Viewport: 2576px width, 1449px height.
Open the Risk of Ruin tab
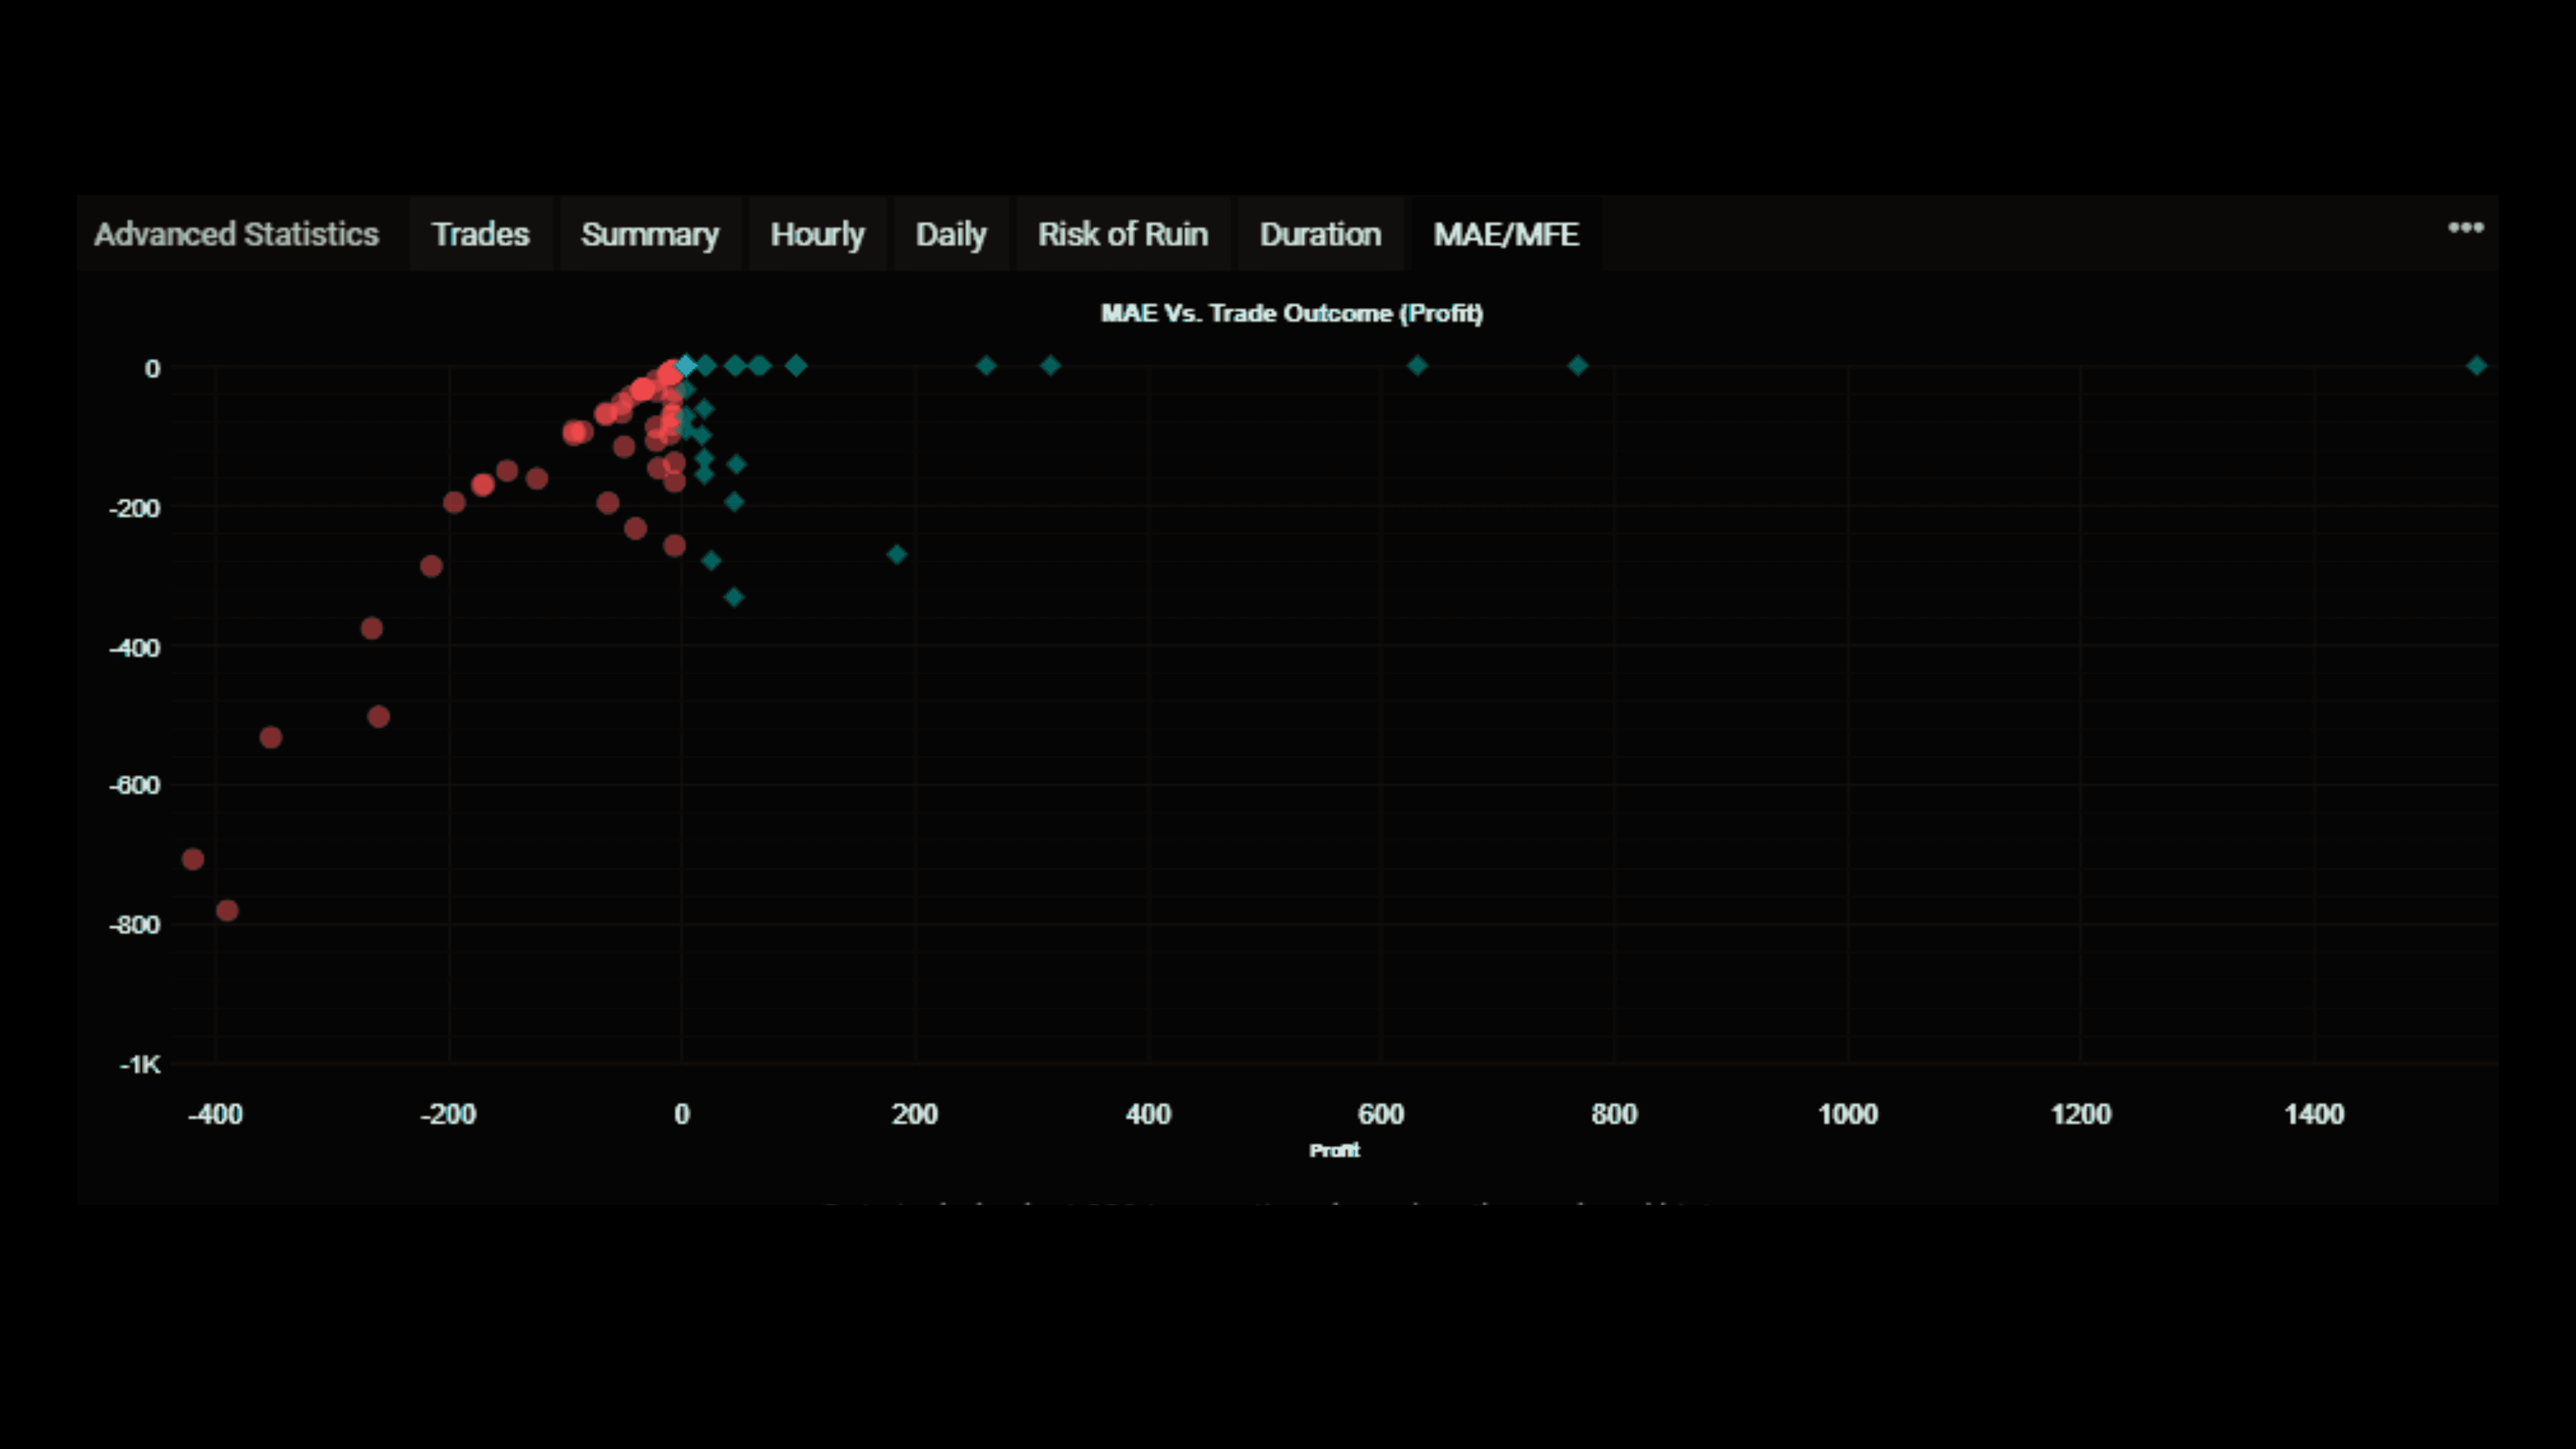1123,234
